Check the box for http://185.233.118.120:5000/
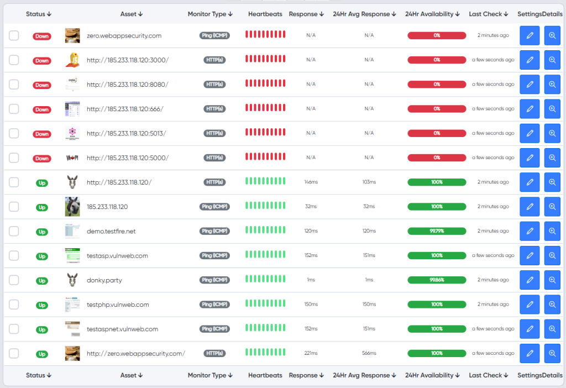 pyautogui.click(x=14, y=158)
